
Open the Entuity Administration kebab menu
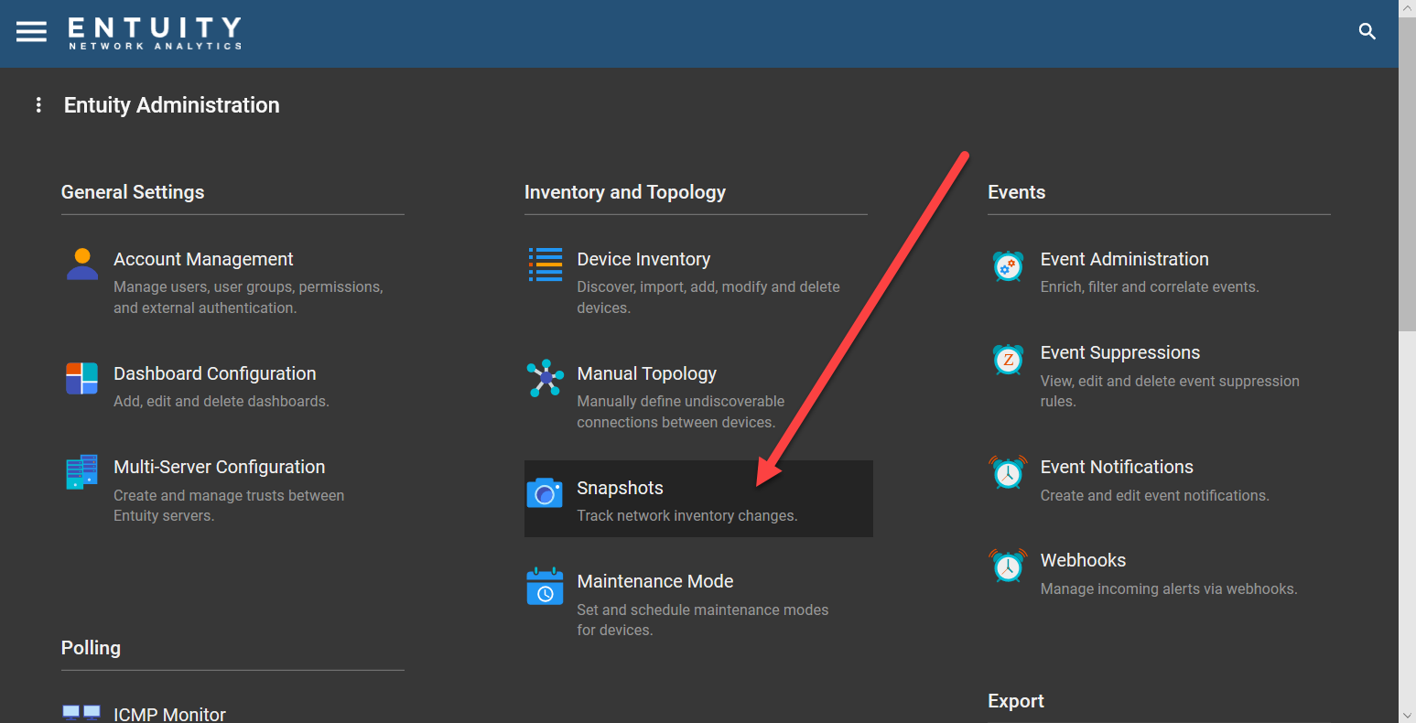(x=38, y=105)
